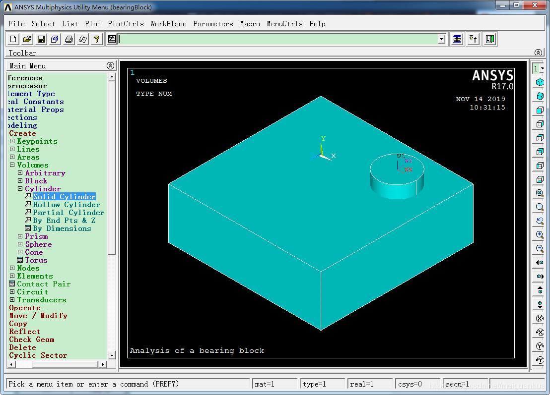The height and width of the screenshot is (395, 550).
Task: Click the Image Capture printer icon
Action: point(69,39)
